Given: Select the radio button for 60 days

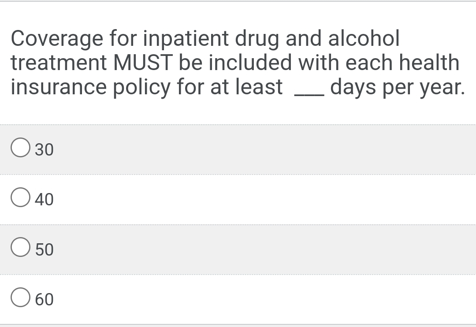Looking at the screenshot, I should (x=20, y=299).
